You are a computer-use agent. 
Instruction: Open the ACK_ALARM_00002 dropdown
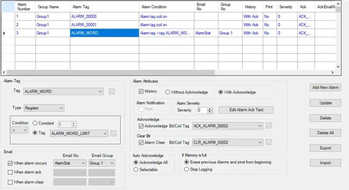227,126
